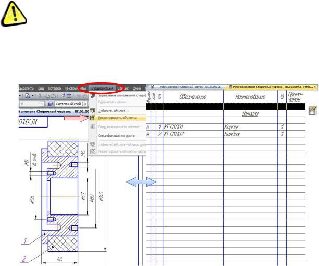
Task: Open the Спецификация menu
Action: point(102,88)
